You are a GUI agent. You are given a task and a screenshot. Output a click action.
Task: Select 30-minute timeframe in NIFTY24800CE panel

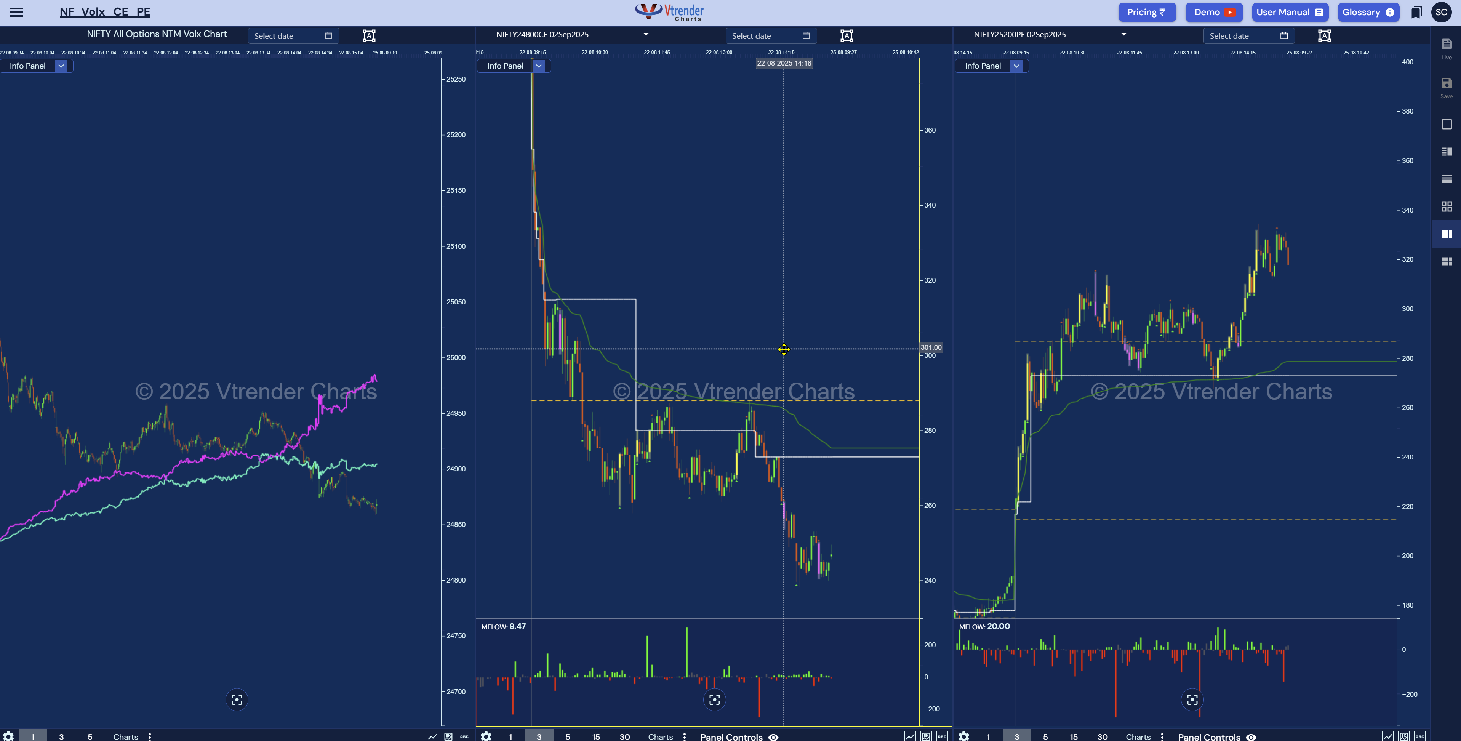624,736
